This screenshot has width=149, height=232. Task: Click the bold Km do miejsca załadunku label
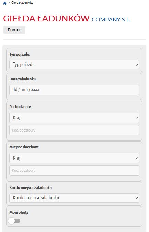pyautogui.click(x=31, y=187)
